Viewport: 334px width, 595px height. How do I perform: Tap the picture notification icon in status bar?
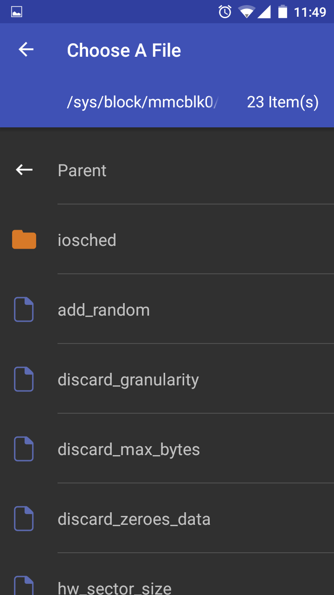coord(17,12)
